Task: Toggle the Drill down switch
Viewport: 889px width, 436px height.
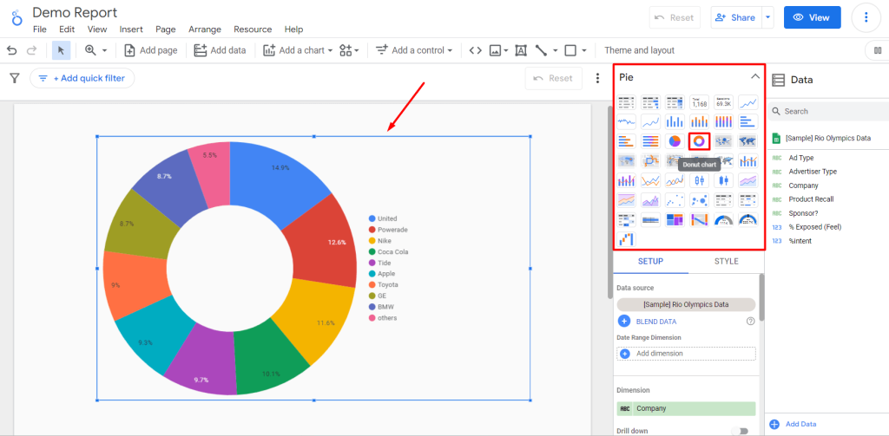Action: (740, 432)
